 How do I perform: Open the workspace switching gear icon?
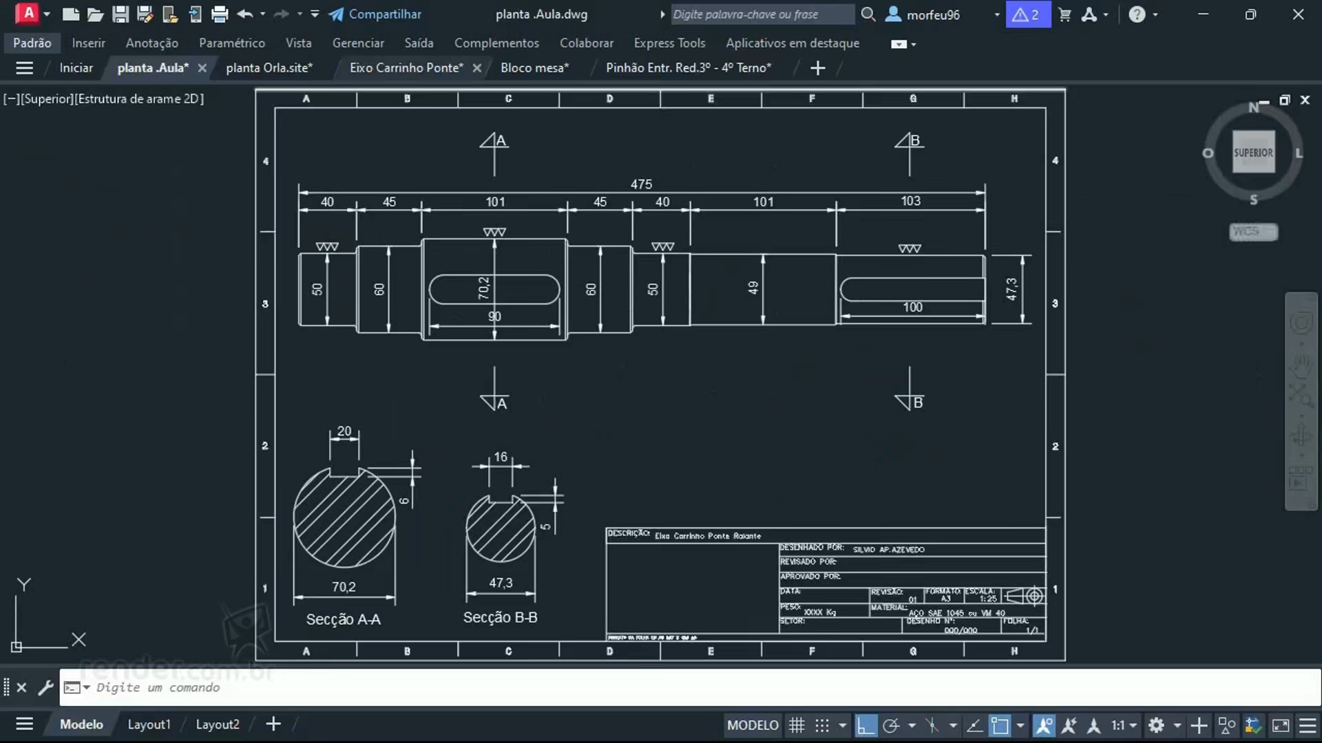(1157, 725)
